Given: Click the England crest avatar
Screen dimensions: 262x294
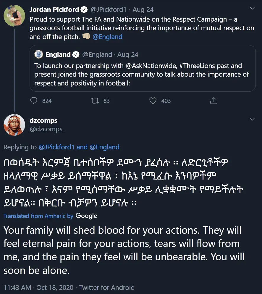Looking at the screenshot, I should 39,54.
